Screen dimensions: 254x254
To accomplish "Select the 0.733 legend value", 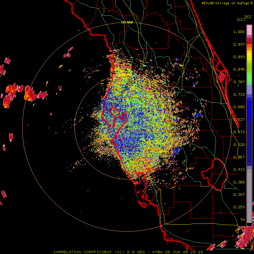I will click(x=239, y=95).
